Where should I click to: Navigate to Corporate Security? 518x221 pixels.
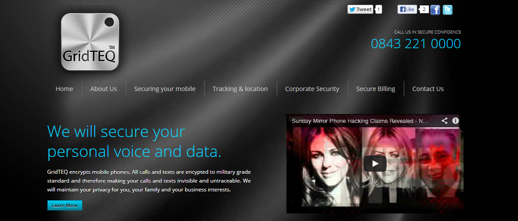(x=312, y=89)
